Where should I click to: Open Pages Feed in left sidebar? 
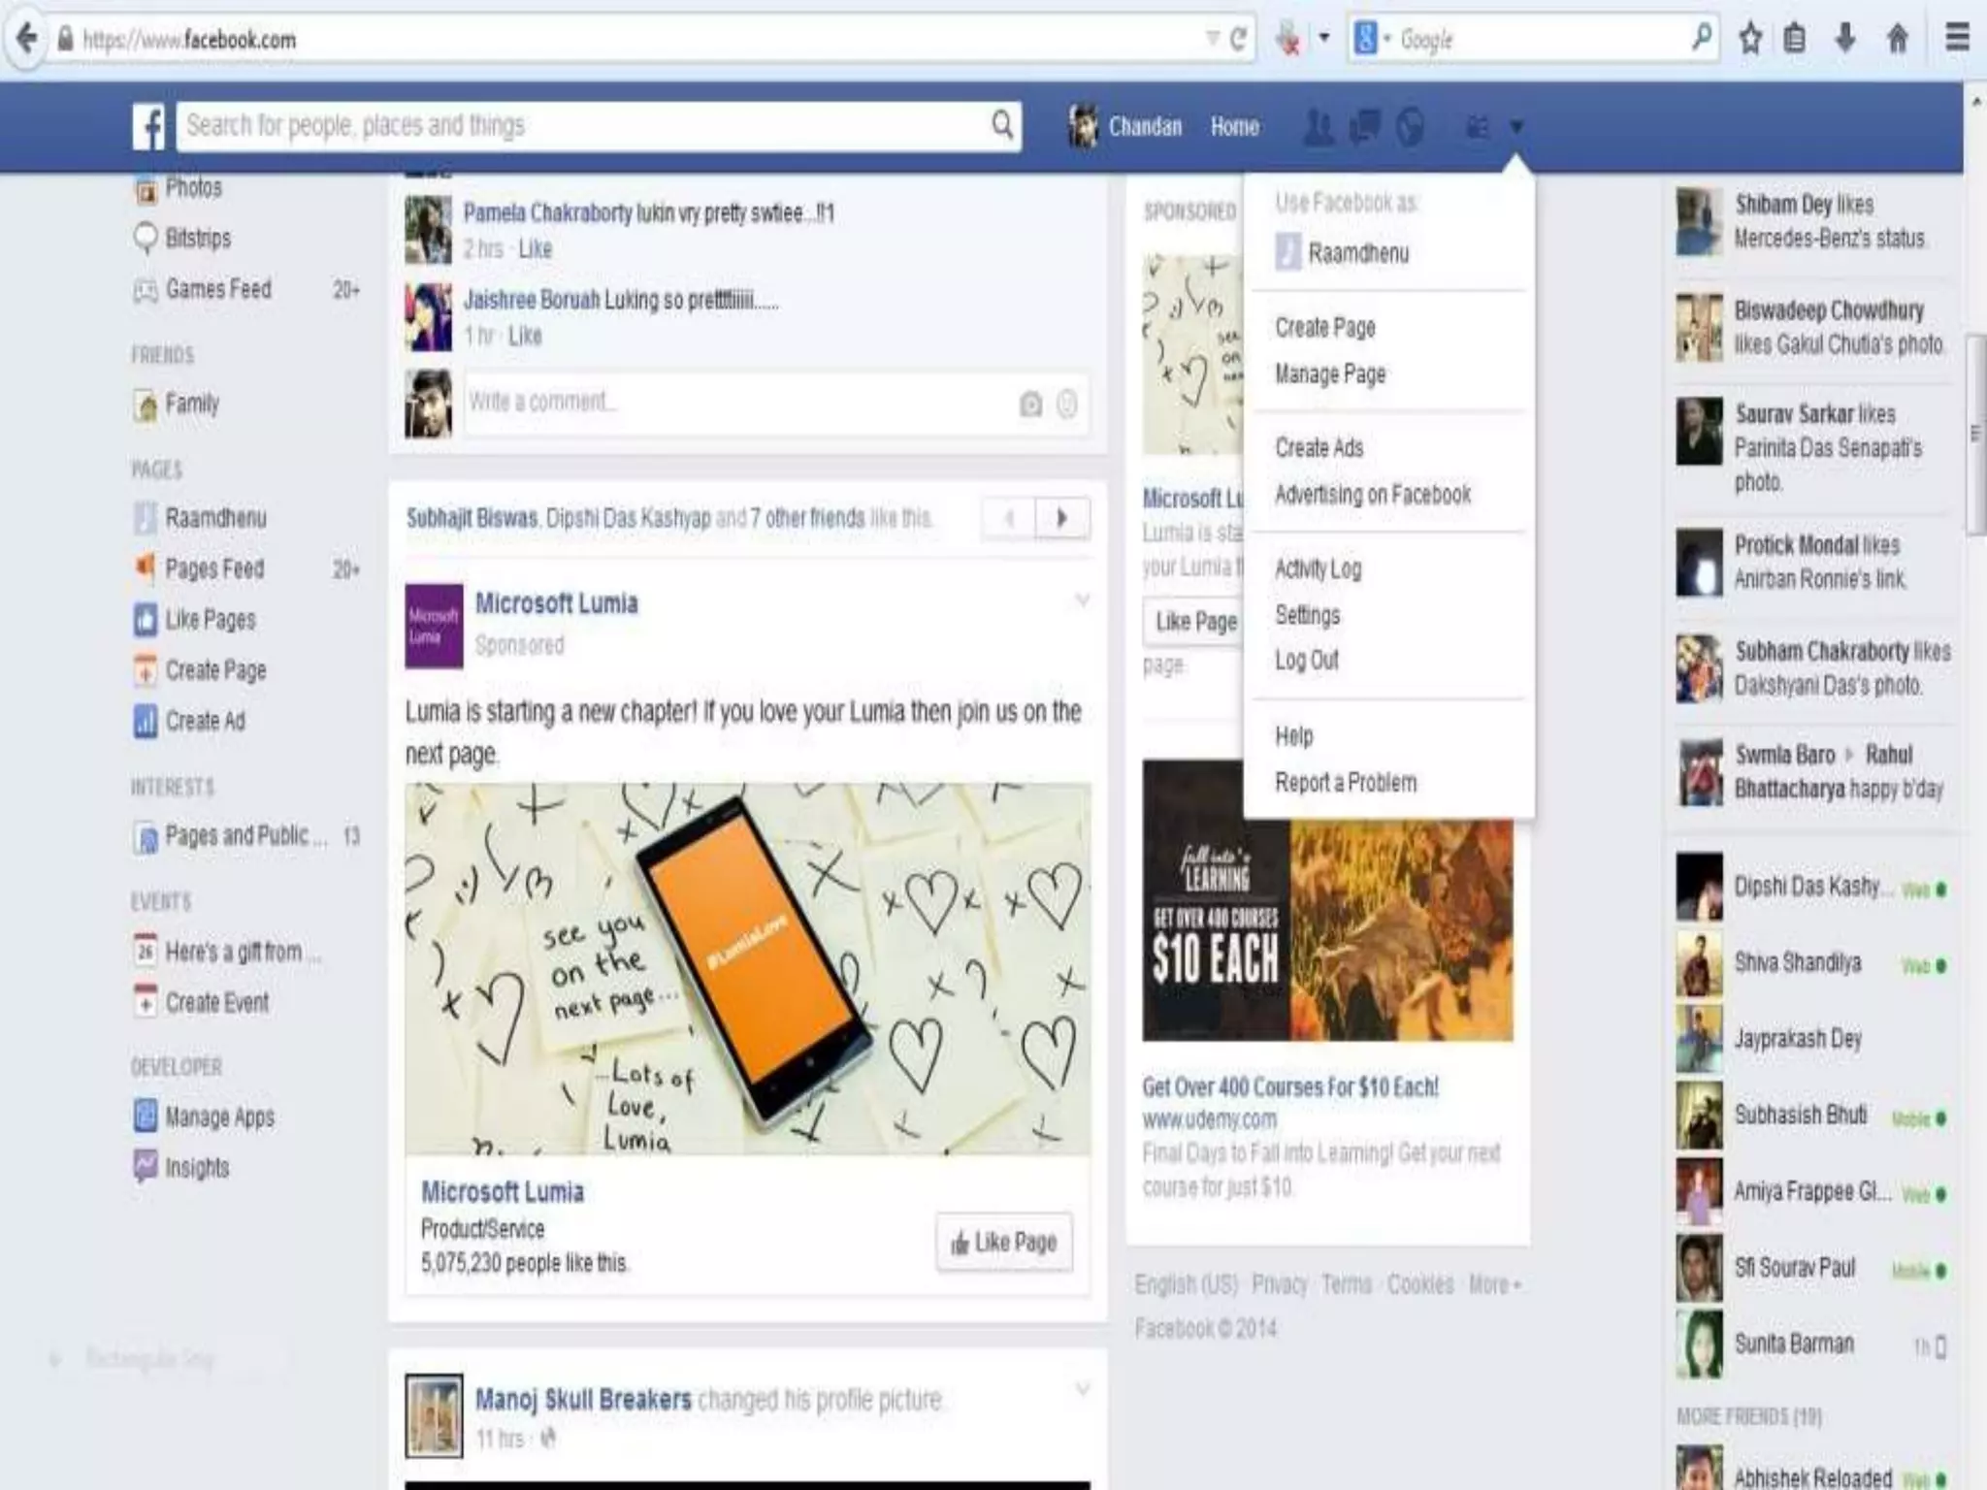tap(213, 568)
